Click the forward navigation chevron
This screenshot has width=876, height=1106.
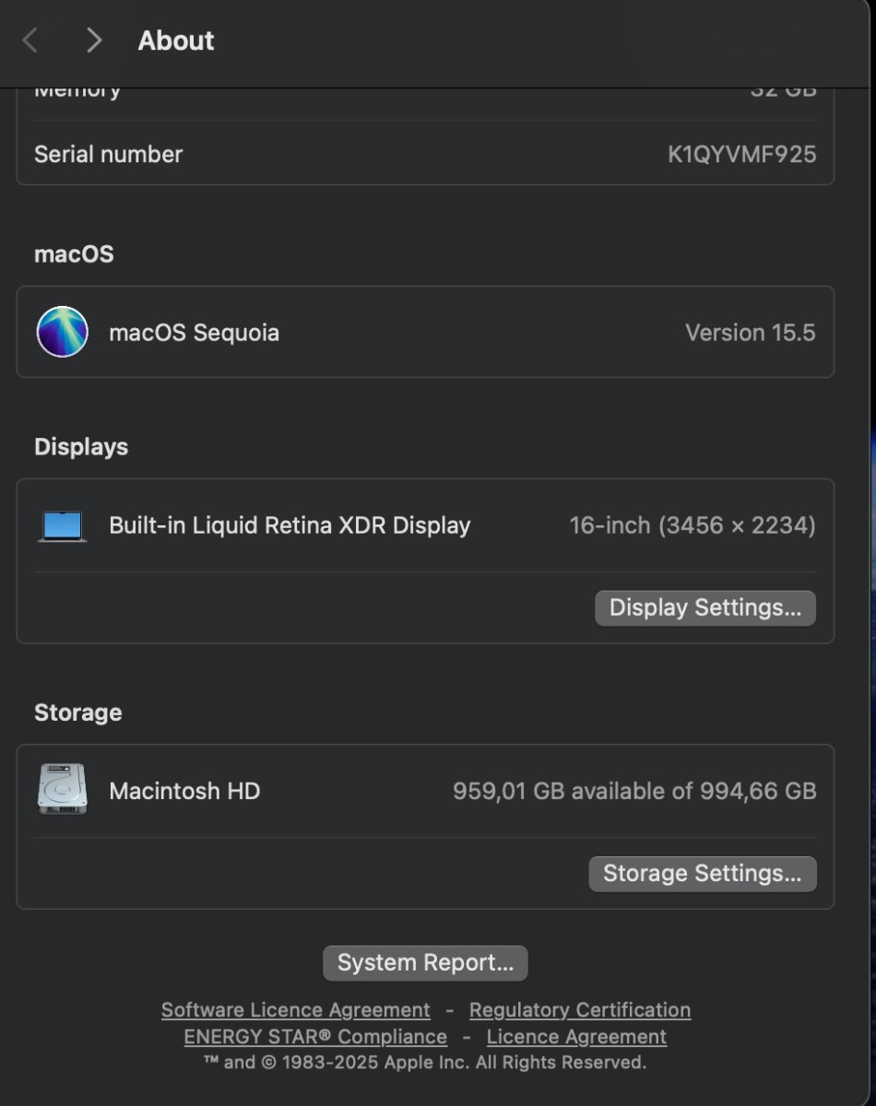click(93, 41)
